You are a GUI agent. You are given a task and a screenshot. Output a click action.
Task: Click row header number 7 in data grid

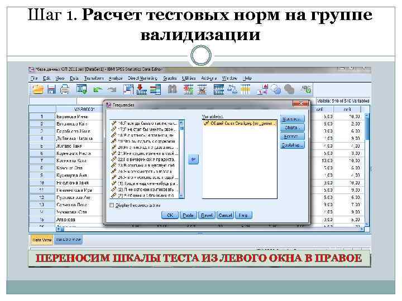click(42, 161)
